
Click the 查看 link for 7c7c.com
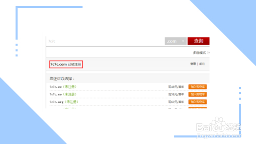193,64
